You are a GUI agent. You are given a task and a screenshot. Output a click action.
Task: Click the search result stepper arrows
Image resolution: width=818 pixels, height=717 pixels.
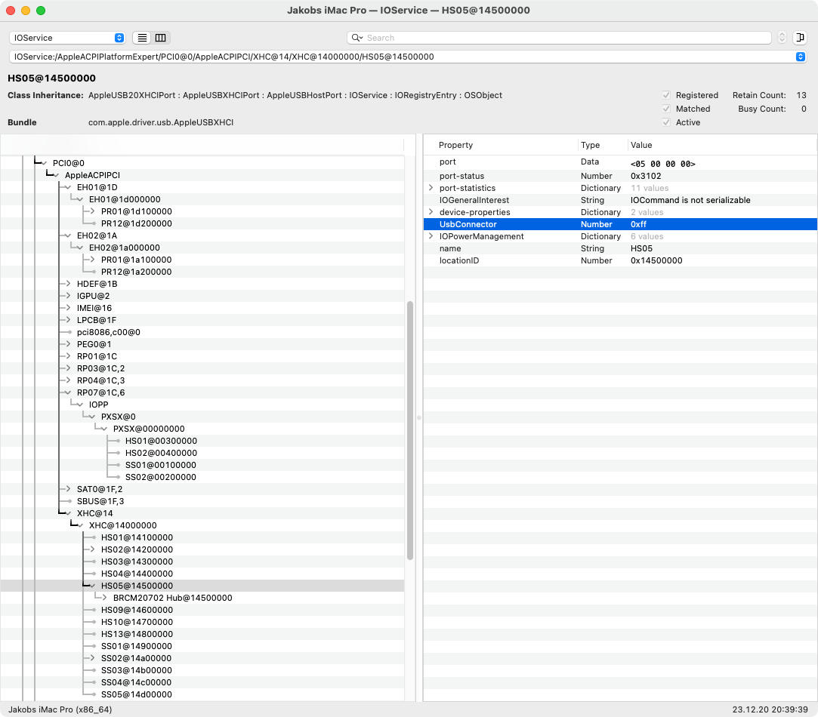tap(782, 38)
